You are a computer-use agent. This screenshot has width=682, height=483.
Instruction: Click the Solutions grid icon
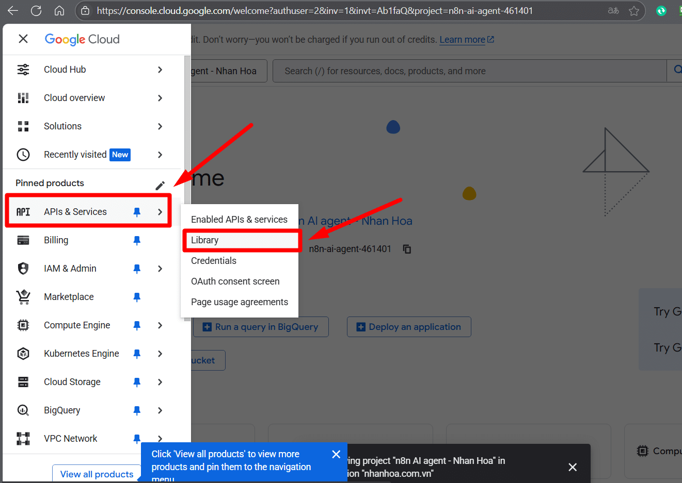[23, 126]
